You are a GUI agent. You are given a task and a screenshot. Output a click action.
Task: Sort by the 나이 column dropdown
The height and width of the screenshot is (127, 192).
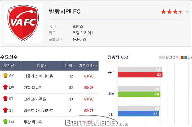70,65
